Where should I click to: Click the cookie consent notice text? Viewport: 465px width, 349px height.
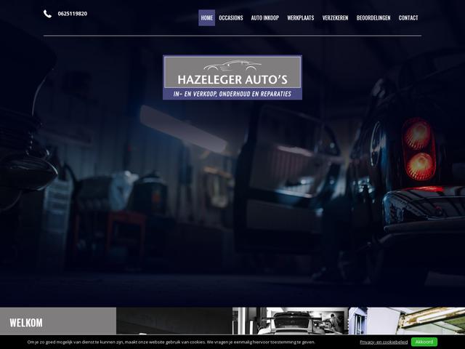coord(171,342)
